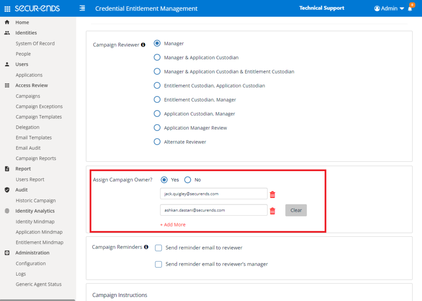
Task: Open Campaign Reports page
Action: point(36,158)
